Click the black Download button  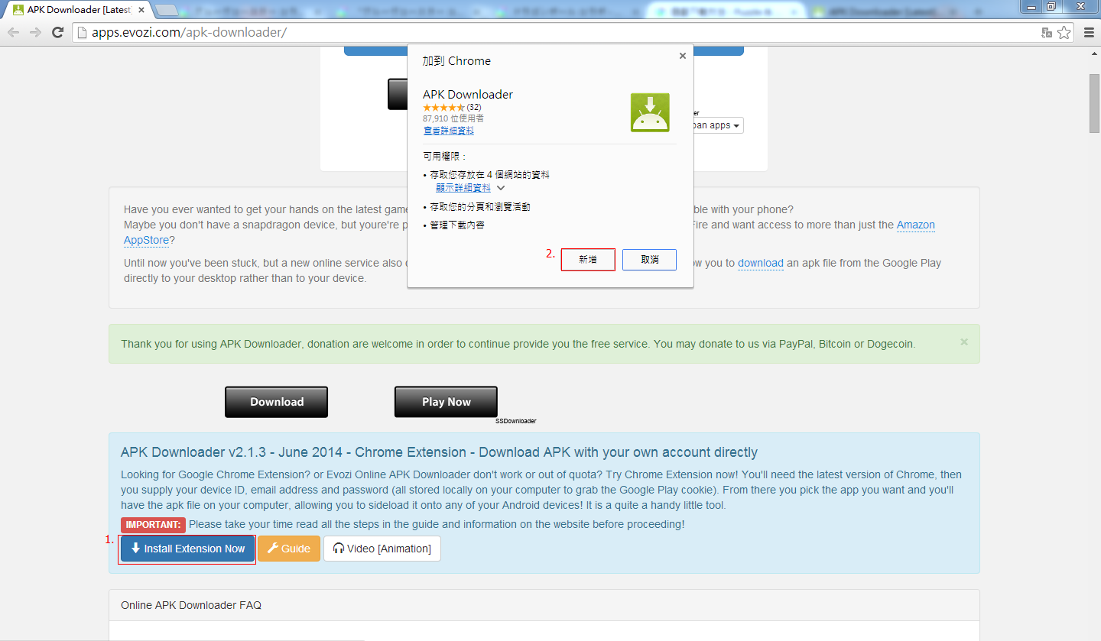pos(277,402)
